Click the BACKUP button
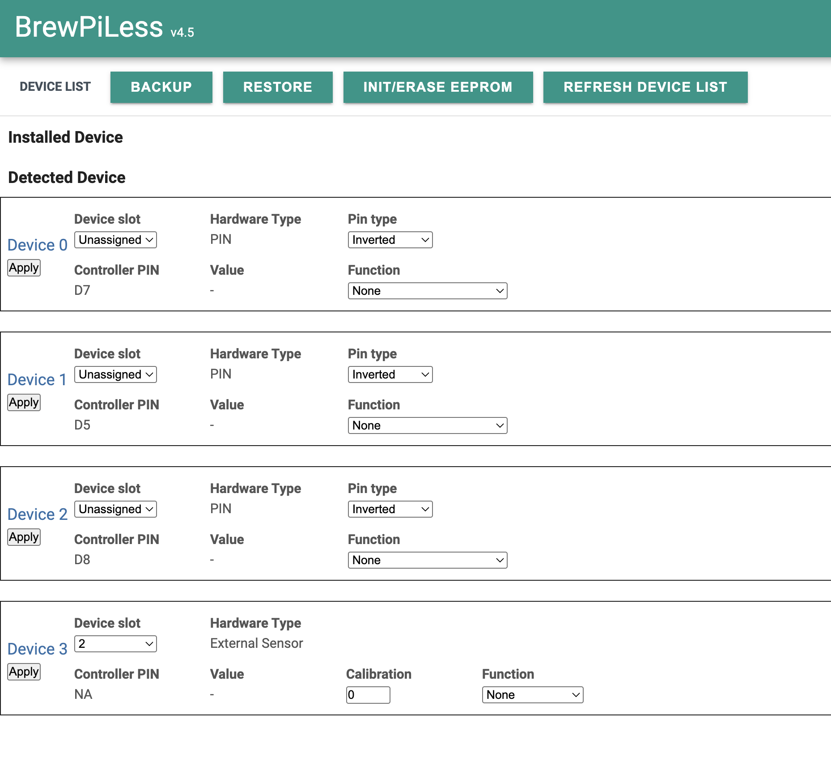831x774 pixels. coord(161,87)
